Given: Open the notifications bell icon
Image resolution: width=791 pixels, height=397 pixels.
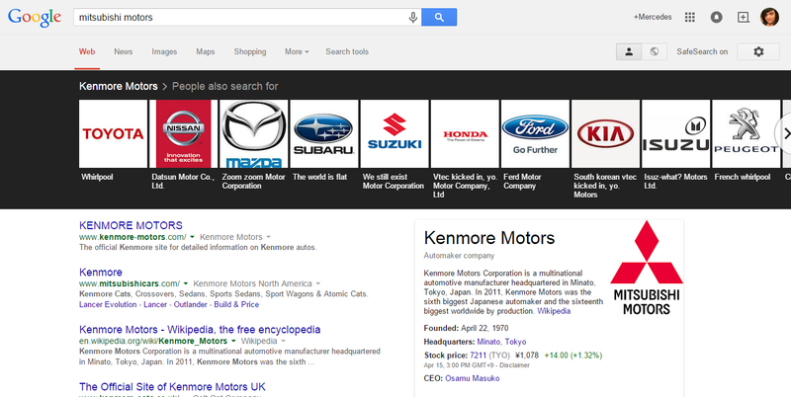Looking at the screenshot, I should pyautogui.click(x=716, y=17).
